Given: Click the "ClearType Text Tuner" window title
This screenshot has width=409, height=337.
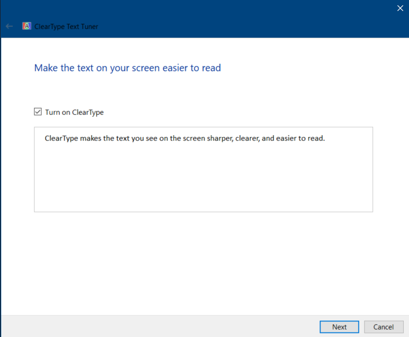Looking at the screenshot, I should (x=66, y=27).
